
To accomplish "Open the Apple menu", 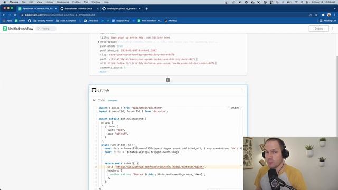I will [x=5, y=2].
